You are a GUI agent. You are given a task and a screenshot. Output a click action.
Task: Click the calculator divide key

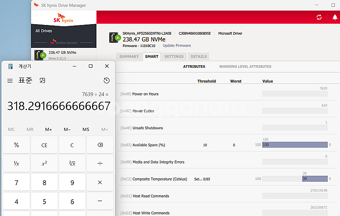[100, 163]
